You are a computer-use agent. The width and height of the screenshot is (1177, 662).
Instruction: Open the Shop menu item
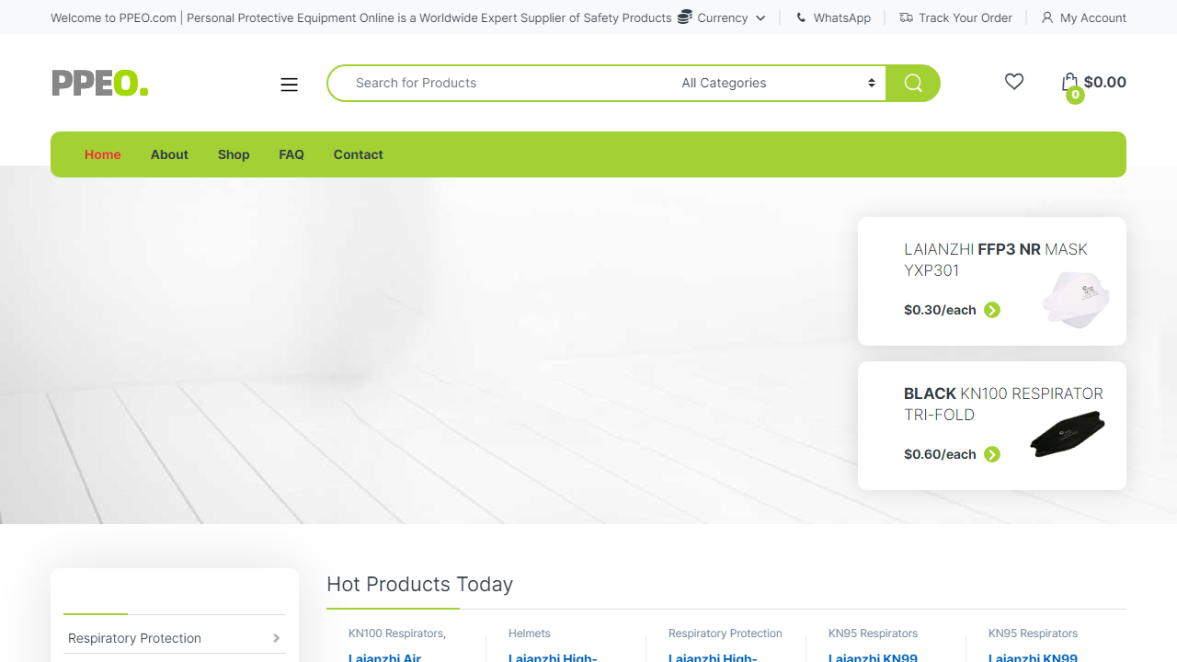coord(234,154)
